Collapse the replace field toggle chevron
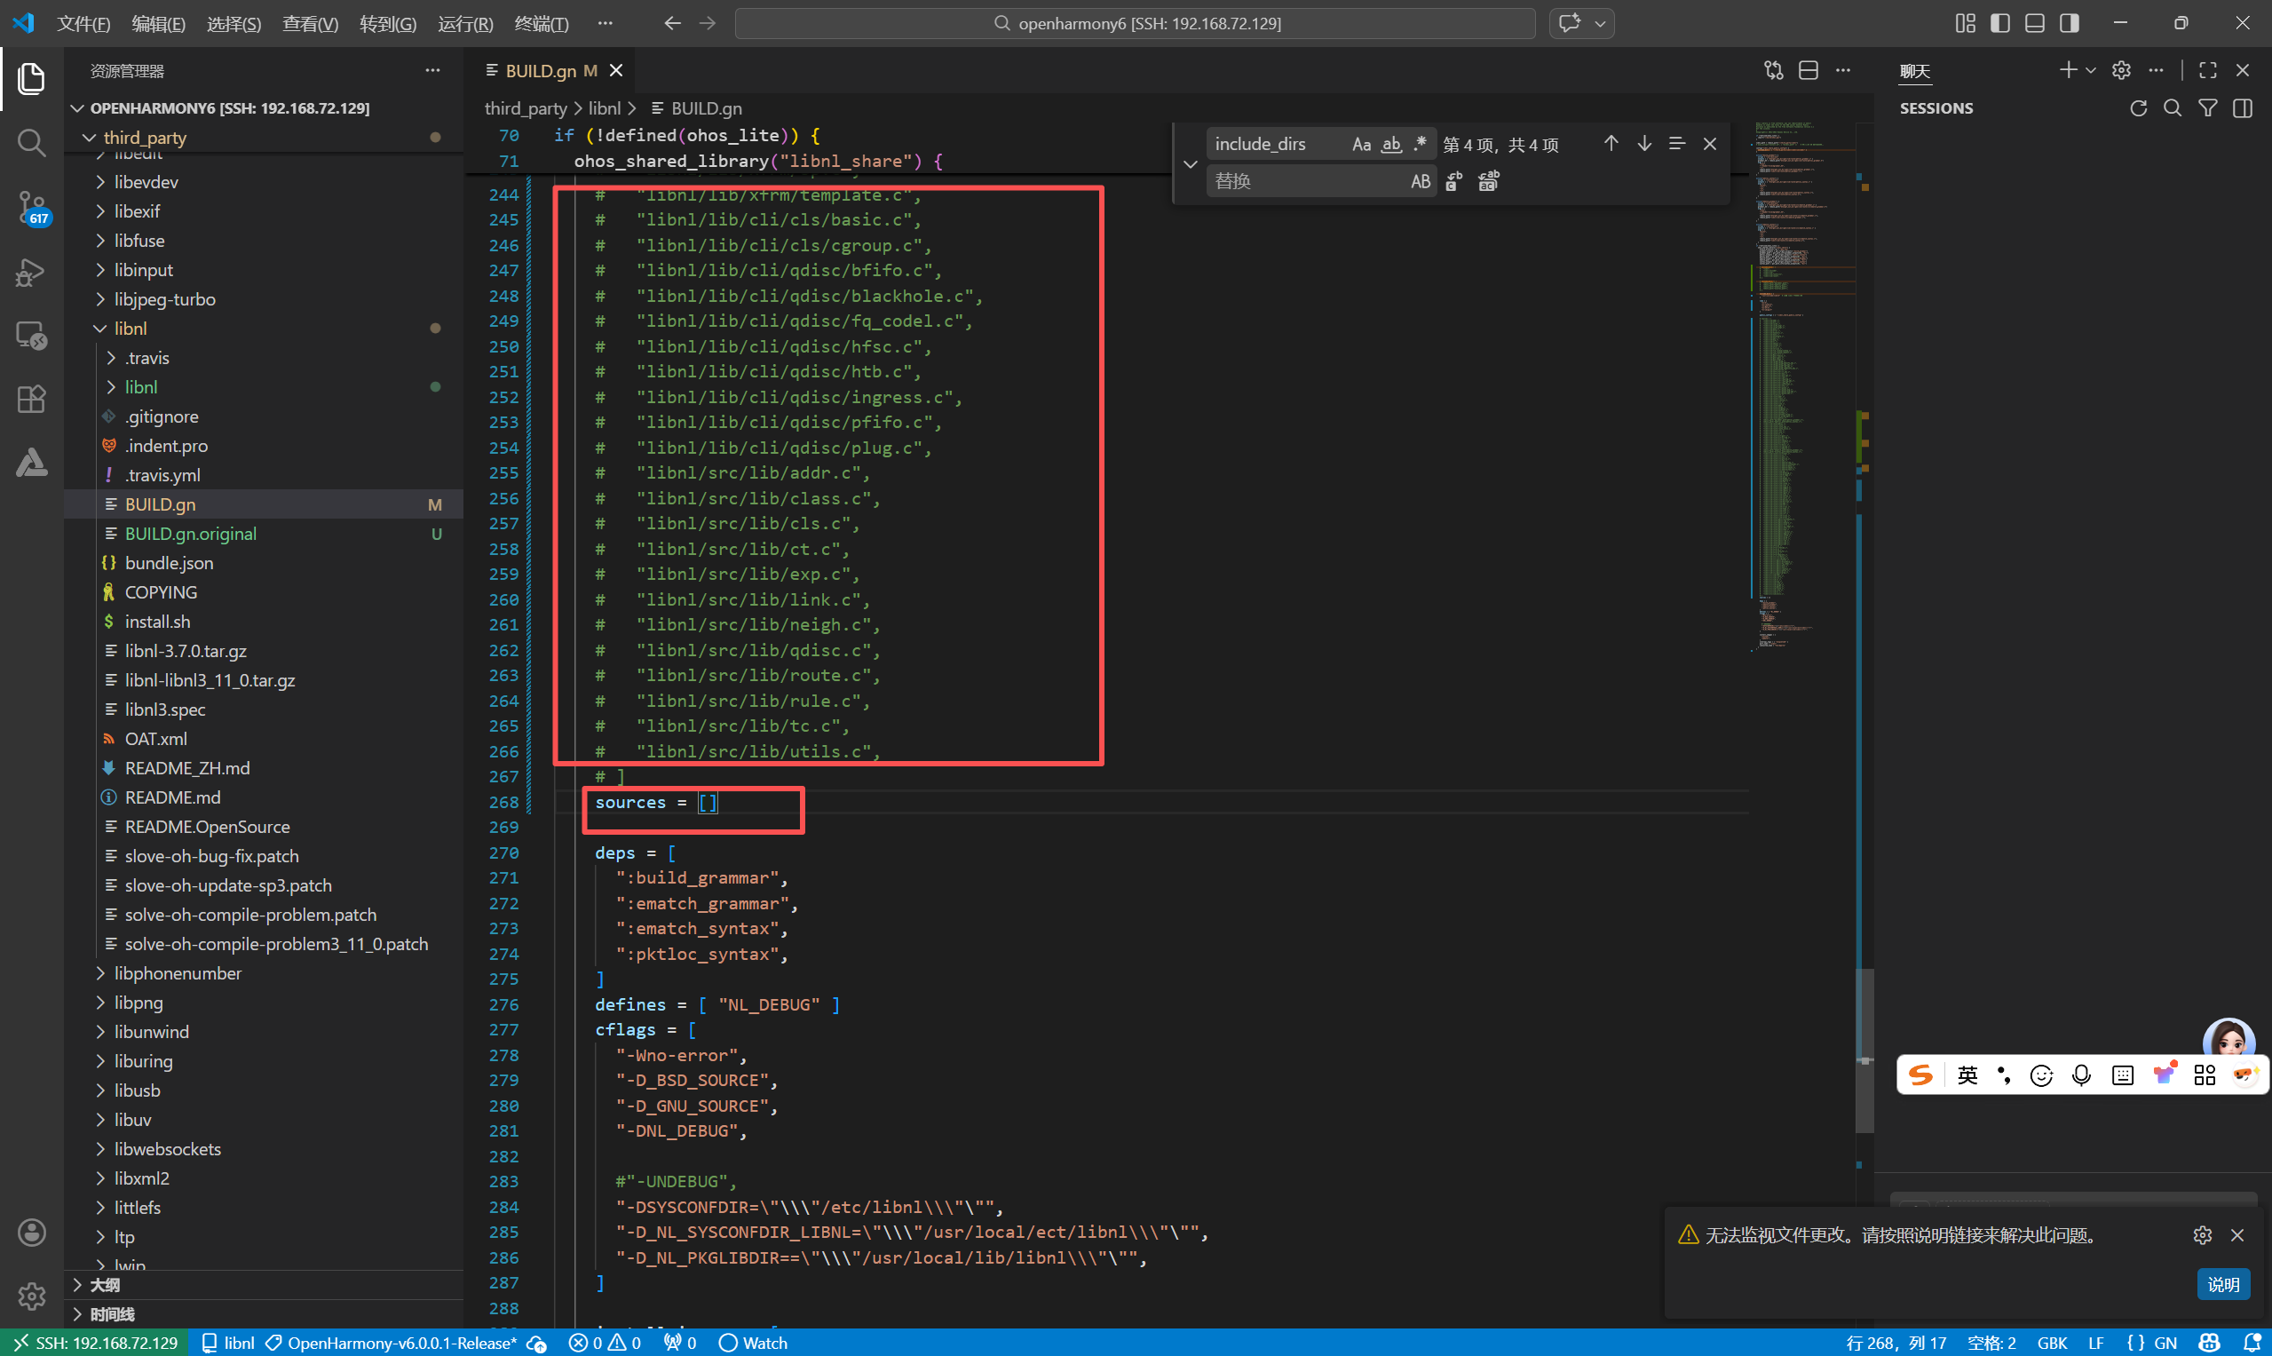Viewport: 2272px width, 1356px height. pos(1190,163)
